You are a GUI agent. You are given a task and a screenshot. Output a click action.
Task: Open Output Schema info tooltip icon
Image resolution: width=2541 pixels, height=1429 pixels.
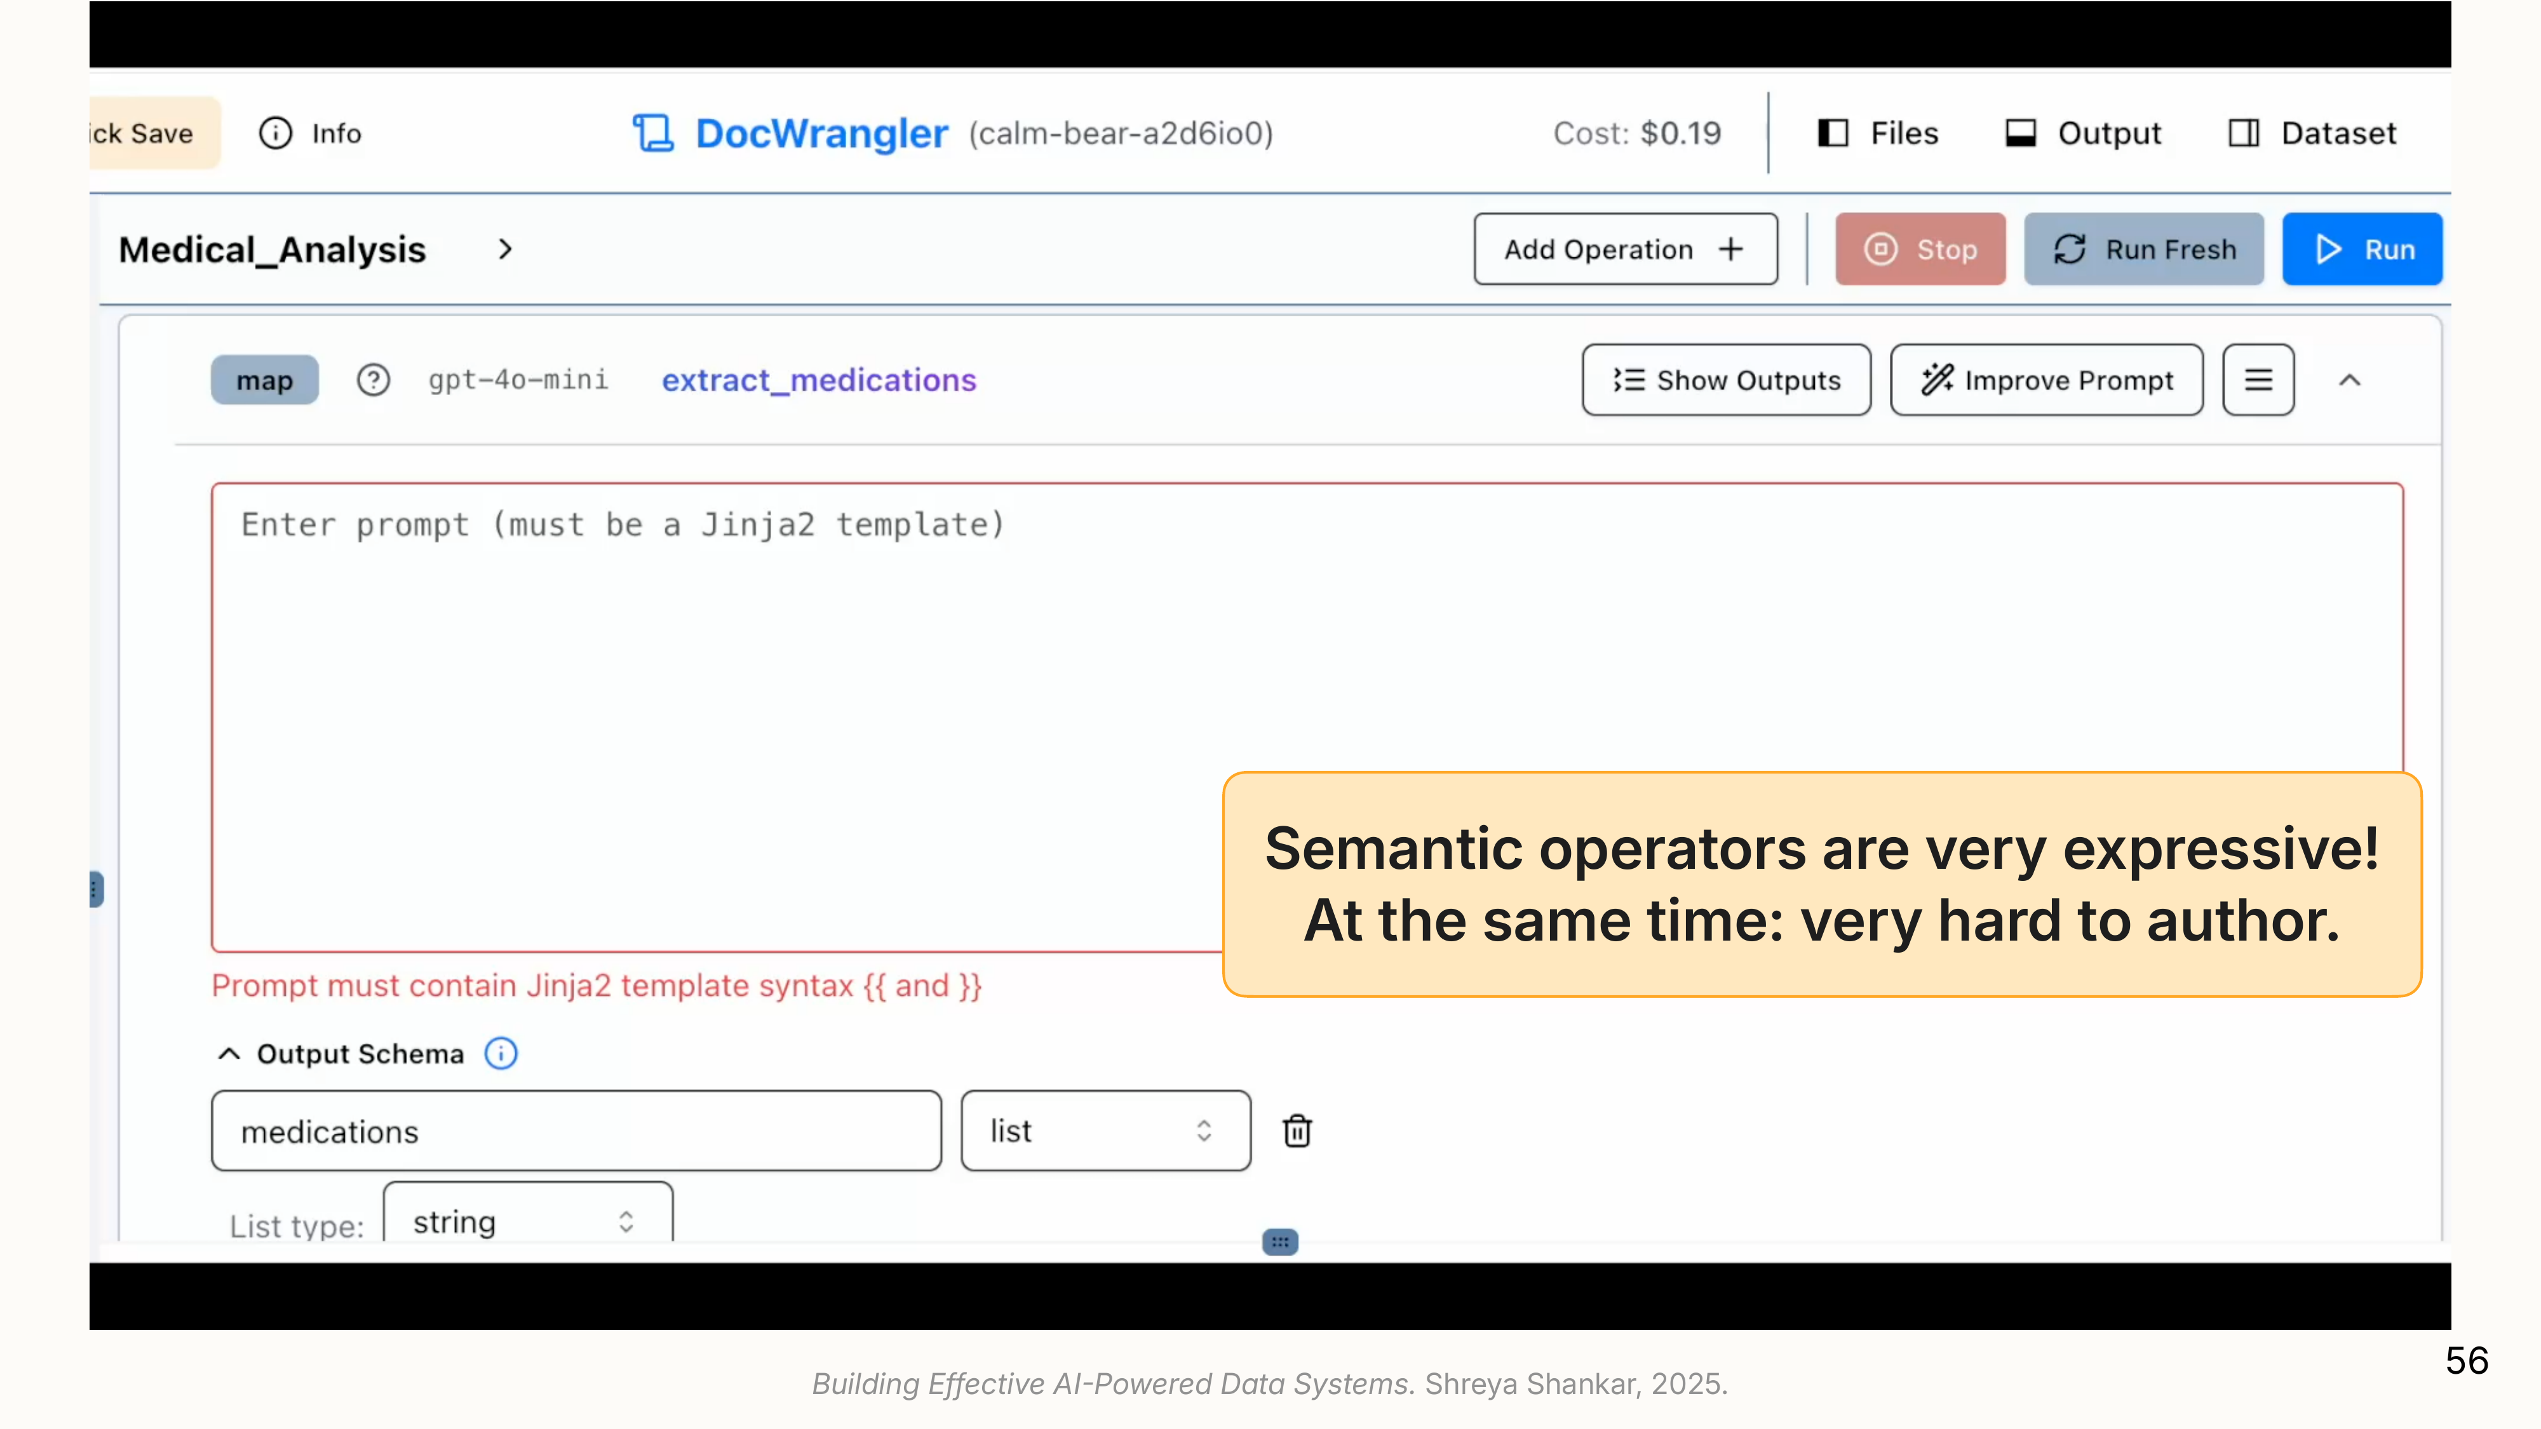click(501, 1054)
